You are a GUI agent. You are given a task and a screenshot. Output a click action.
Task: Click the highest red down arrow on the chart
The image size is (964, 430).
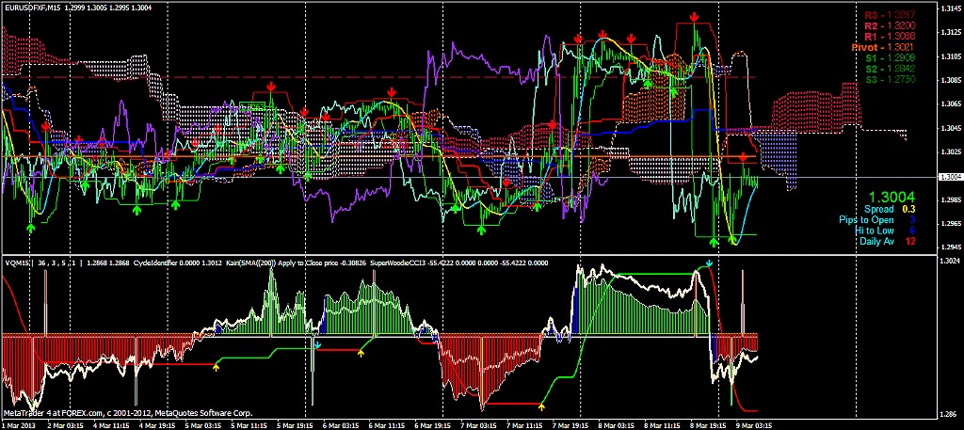coord(694,17)
